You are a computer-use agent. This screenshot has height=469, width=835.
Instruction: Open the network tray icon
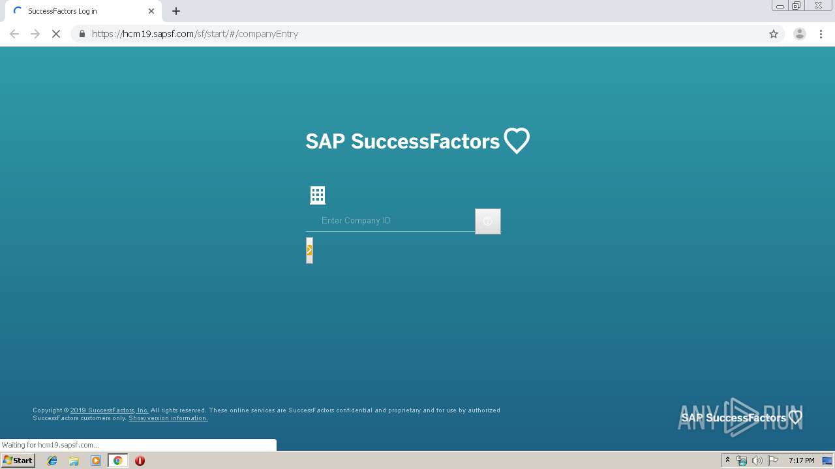click(742, 461)
